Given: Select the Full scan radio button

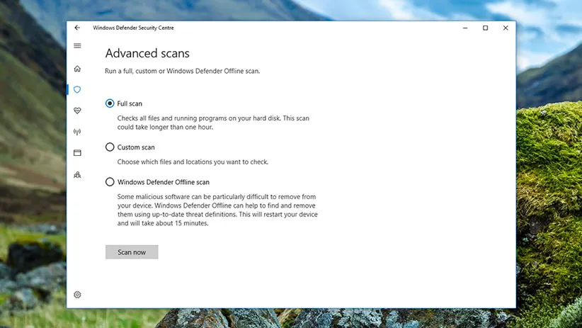Looking at the screenshot, I should tap(110, 103).
